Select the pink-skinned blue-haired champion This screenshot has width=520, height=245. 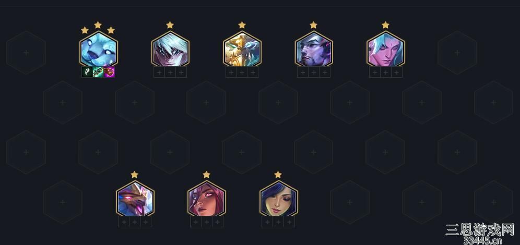386,50
